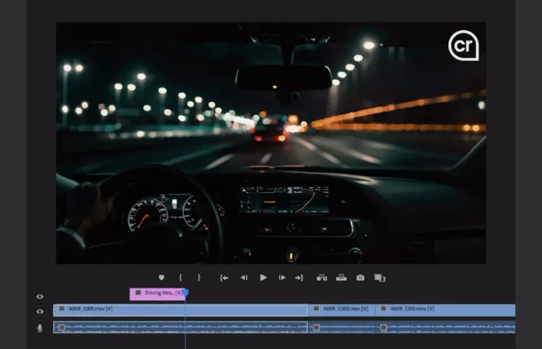Select the pink Driving thro.. clip

(157, 294)
